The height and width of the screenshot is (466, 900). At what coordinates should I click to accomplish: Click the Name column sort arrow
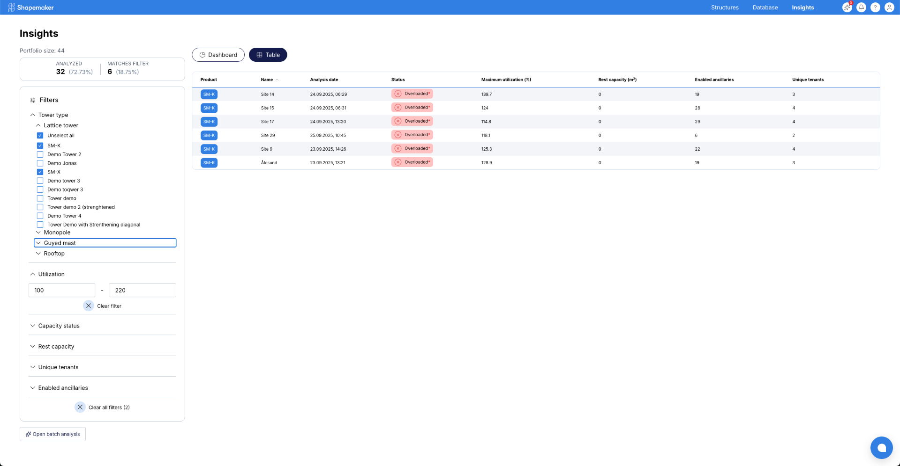tap(277, 80)
